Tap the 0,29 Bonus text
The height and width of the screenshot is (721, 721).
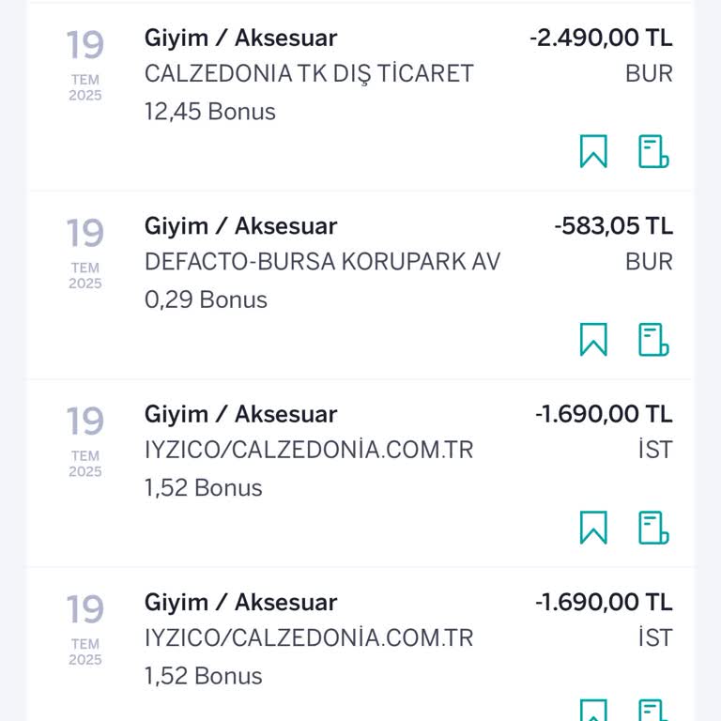pyautogui.click(x=206, y=300)
